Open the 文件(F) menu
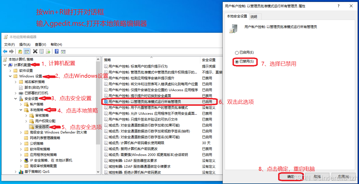 pyautogui.click(x=10, y=45)
